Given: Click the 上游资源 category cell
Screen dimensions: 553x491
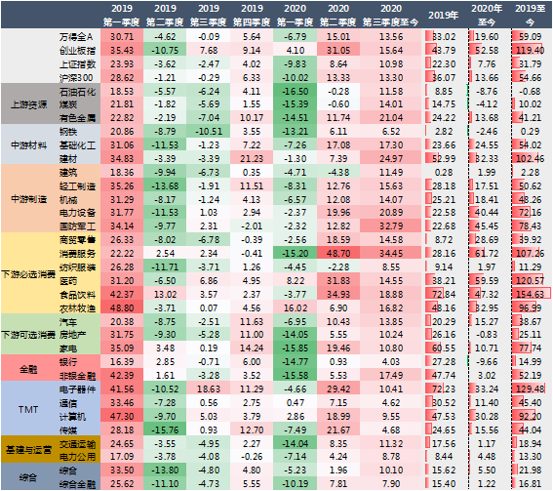Looking at the screenshot, I should (28, 104).
